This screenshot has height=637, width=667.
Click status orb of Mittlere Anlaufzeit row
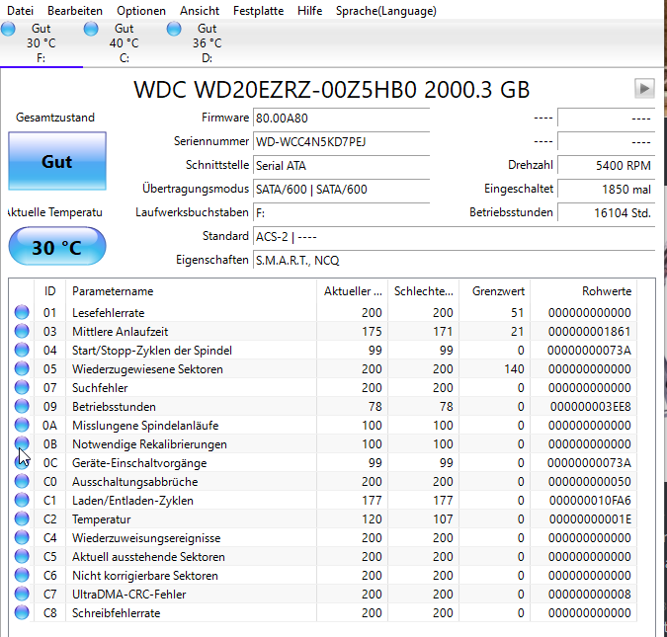(22, 331)
